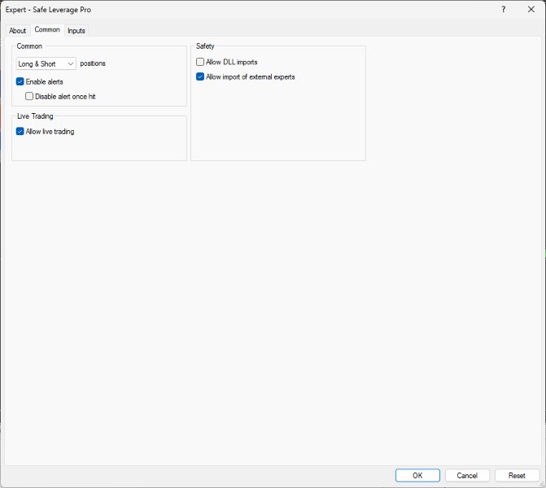Switch to the About tab
Viewport: 546px width, 488px height.
(17, 31)
